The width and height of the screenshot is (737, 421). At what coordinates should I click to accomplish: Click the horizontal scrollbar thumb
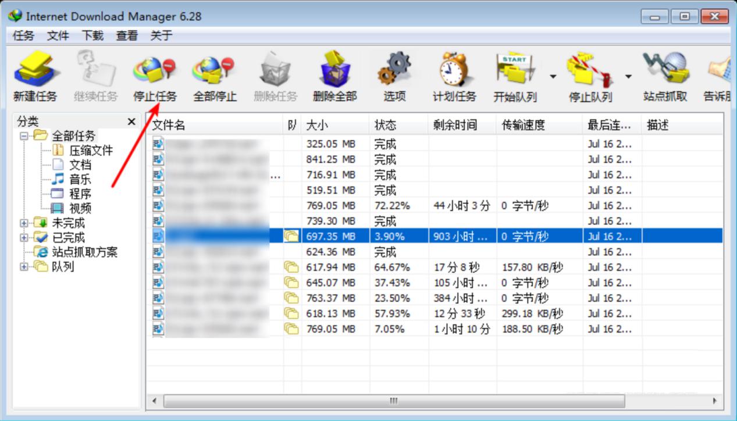click(x=394, y=401)
